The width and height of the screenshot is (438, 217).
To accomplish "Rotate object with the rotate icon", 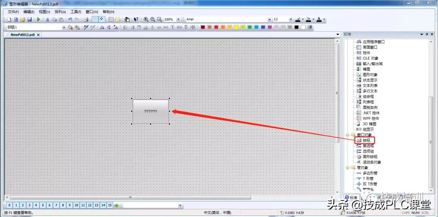I will tap(115, 27).
